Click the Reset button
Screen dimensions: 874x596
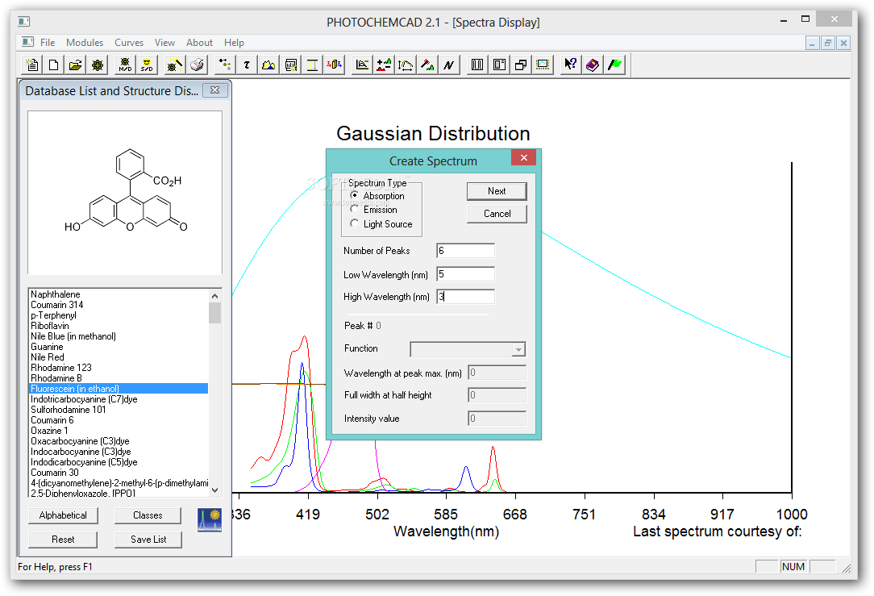click(x=63, y=540)
